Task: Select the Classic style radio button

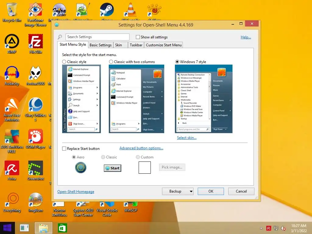Action: point(64,62)
